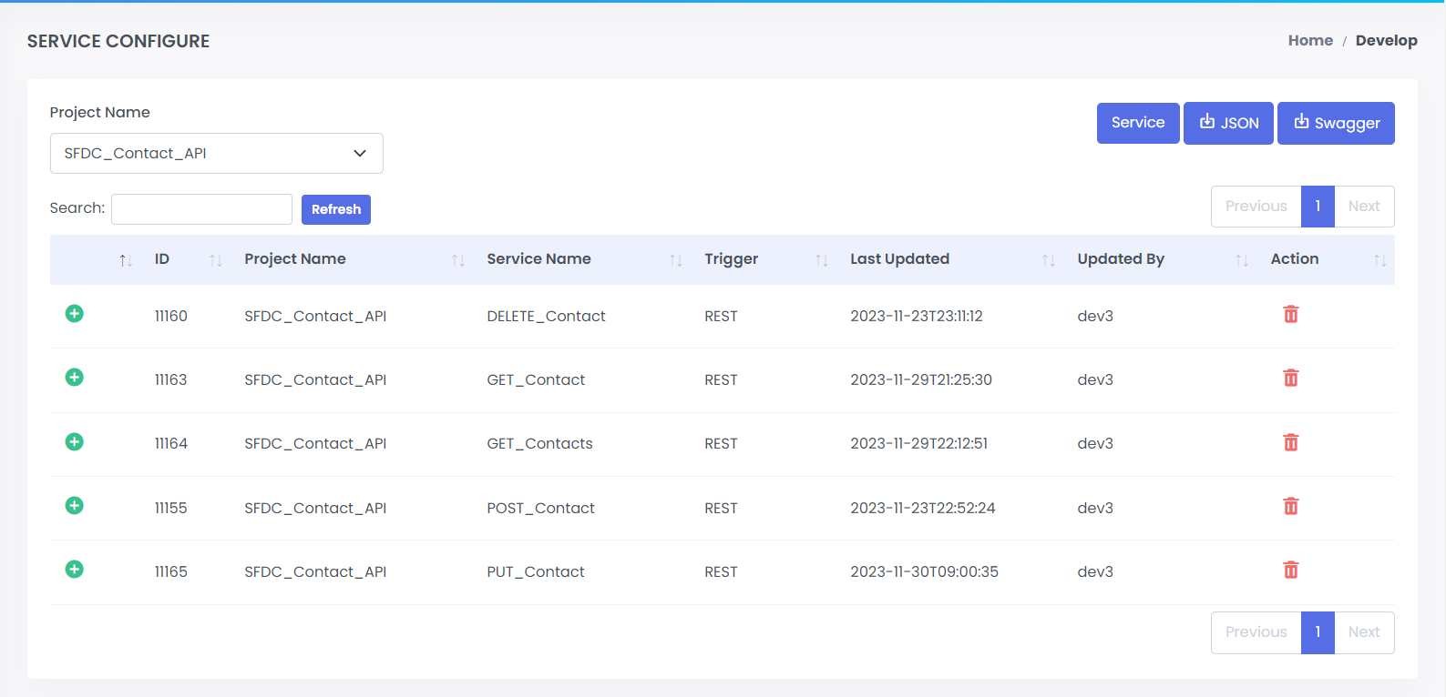Screen dimensions: 1446x697
Task: Select the Develop breadcrumb item
Action: click(x=1386, y=40)
